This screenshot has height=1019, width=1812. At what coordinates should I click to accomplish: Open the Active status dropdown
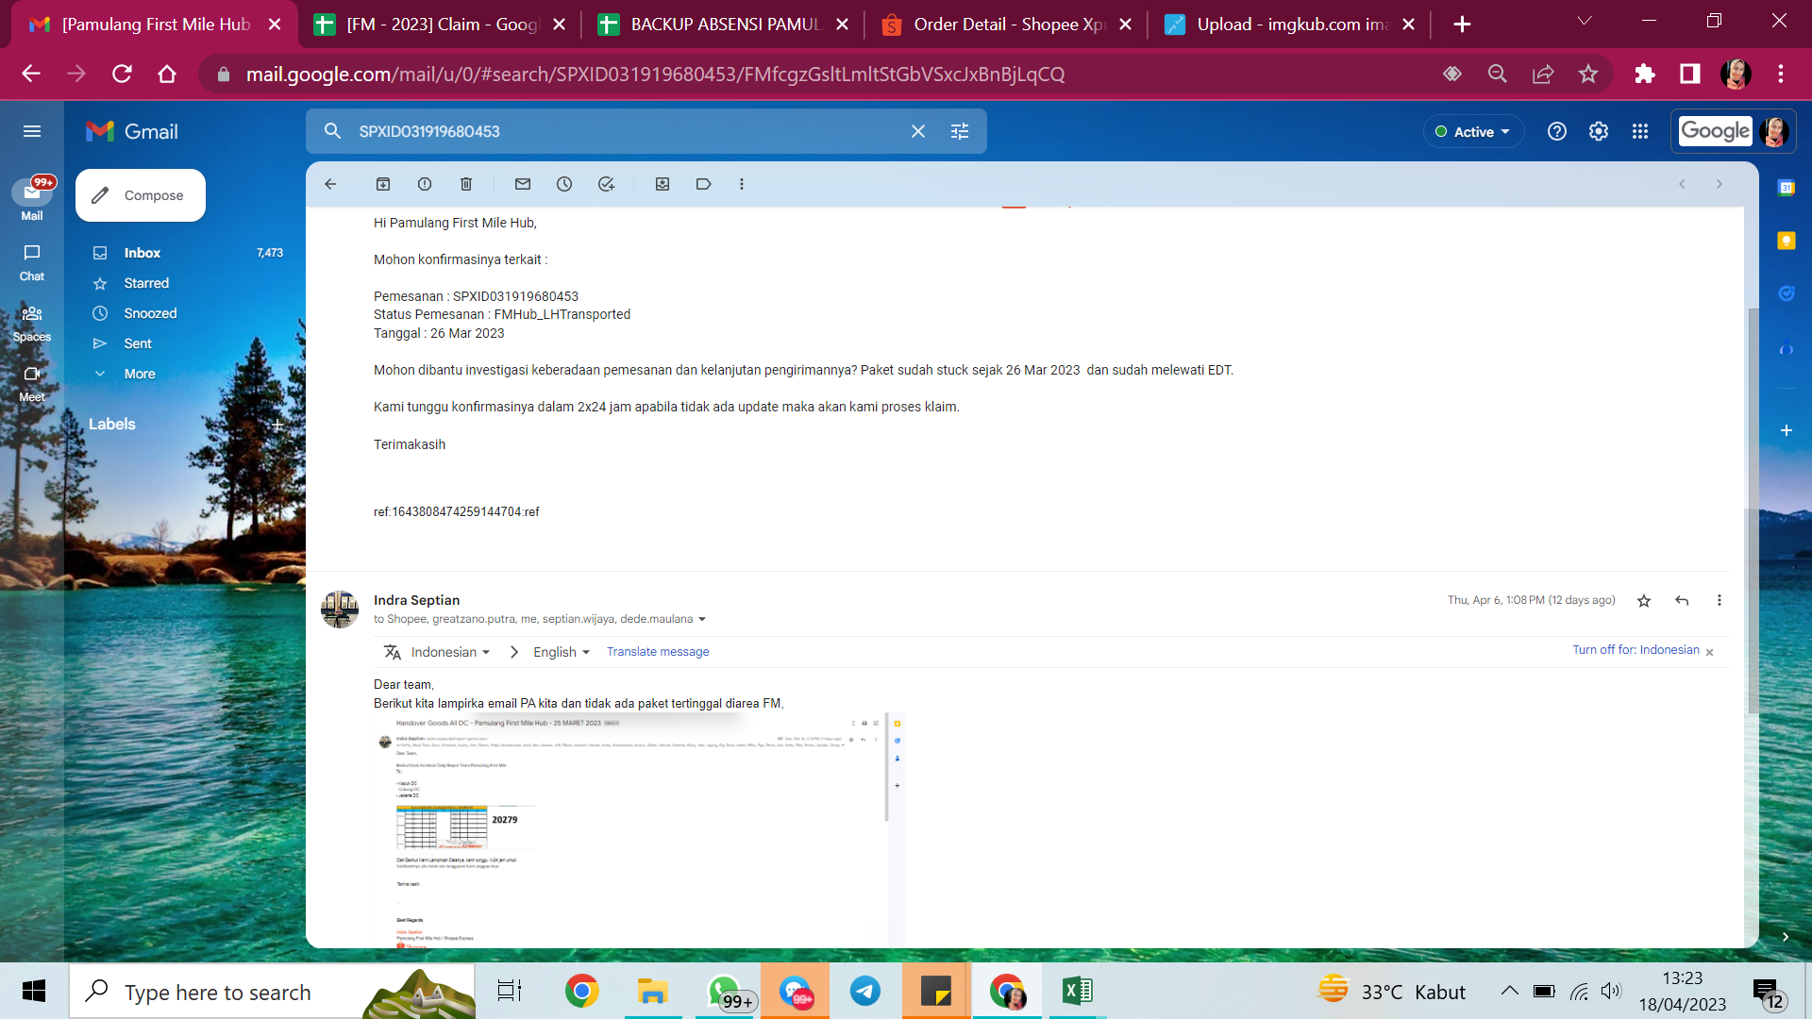click(1473, 131)
